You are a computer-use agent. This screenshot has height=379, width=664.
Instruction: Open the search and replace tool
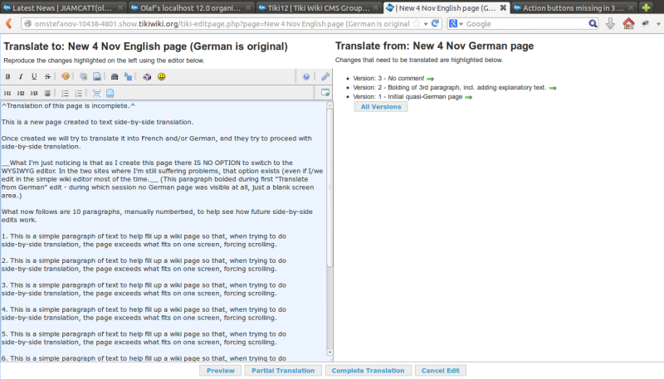click(128, 76)
